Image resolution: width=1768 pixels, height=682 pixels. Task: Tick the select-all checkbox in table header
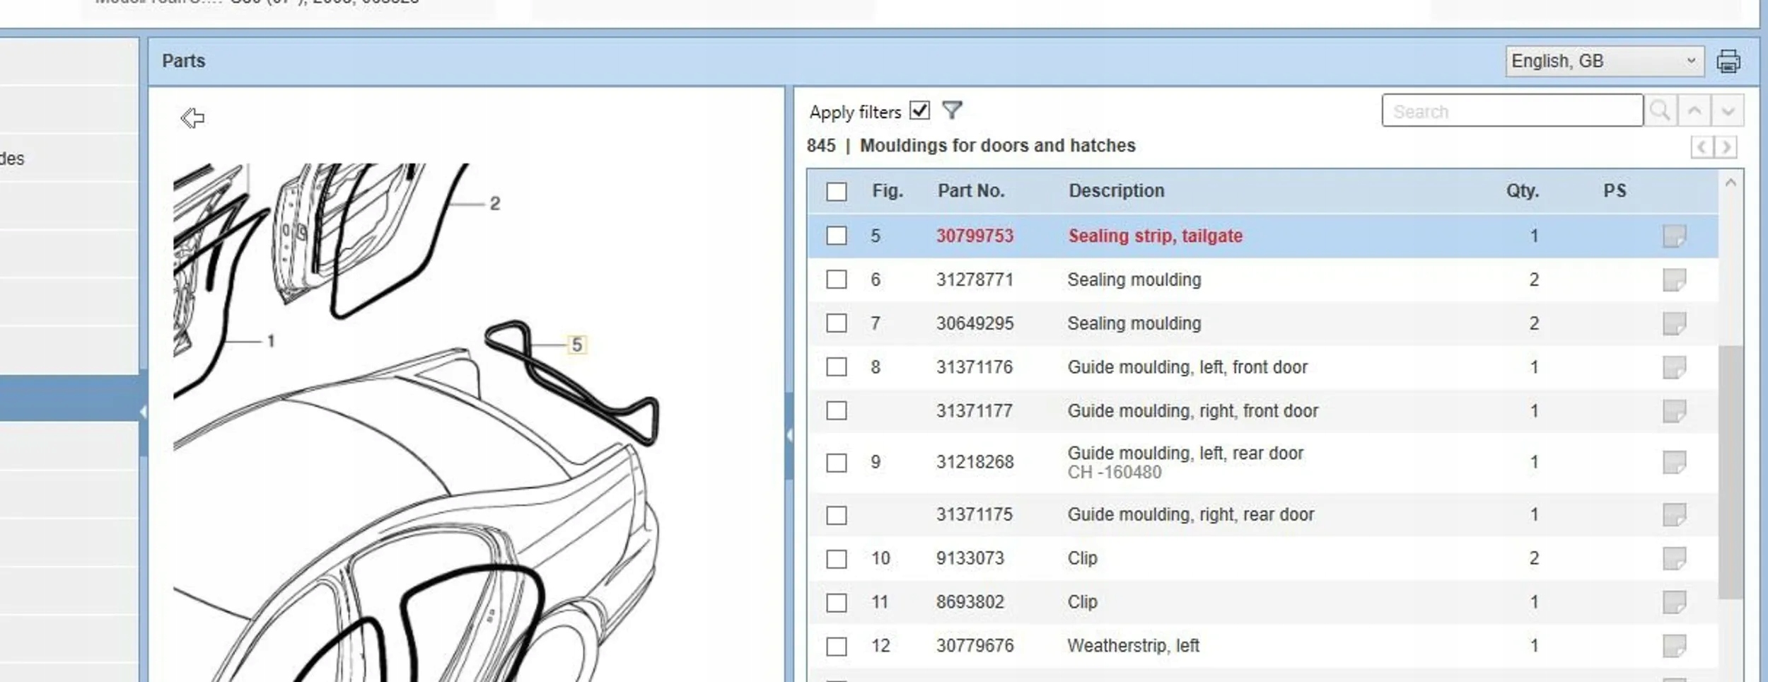[837, 192]
